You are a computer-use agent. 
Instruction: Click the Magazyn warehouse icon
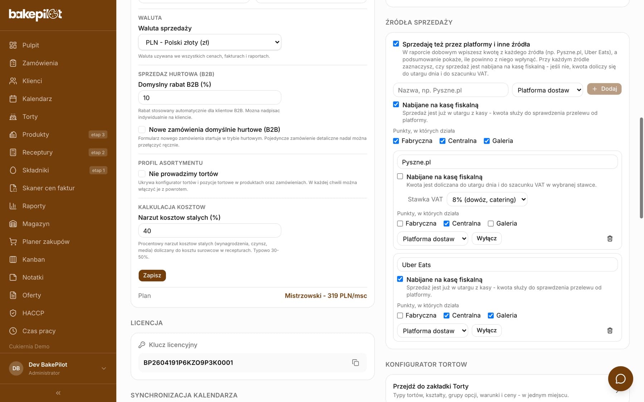[13, 224]
